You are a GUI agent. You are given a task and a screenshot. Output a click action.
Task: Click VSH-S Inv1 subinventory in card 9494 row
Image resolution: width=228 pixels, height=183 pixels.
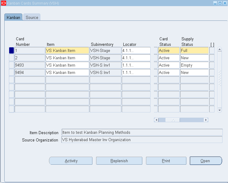point(105,72)
